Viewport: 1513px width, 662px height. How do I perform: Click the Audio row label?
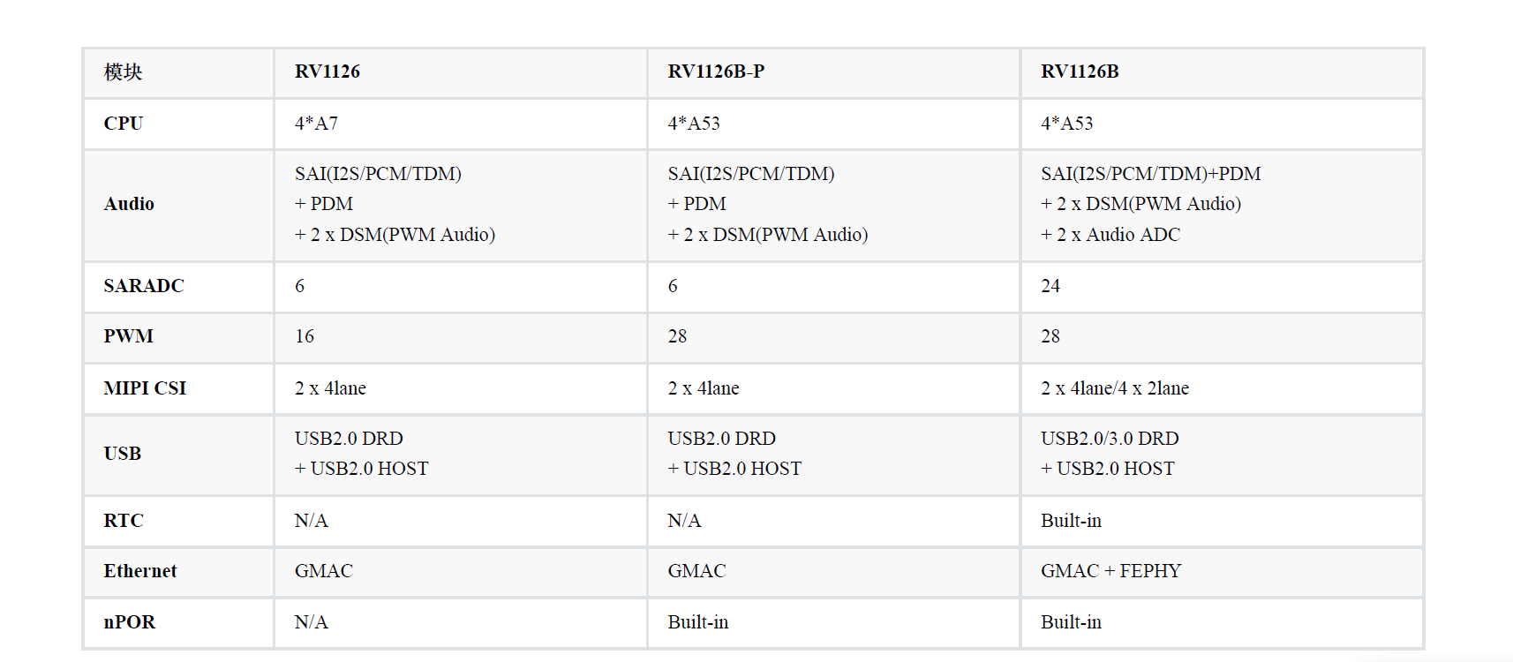(129, 204)
